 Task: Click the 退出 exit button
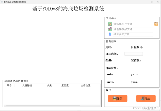146,98
